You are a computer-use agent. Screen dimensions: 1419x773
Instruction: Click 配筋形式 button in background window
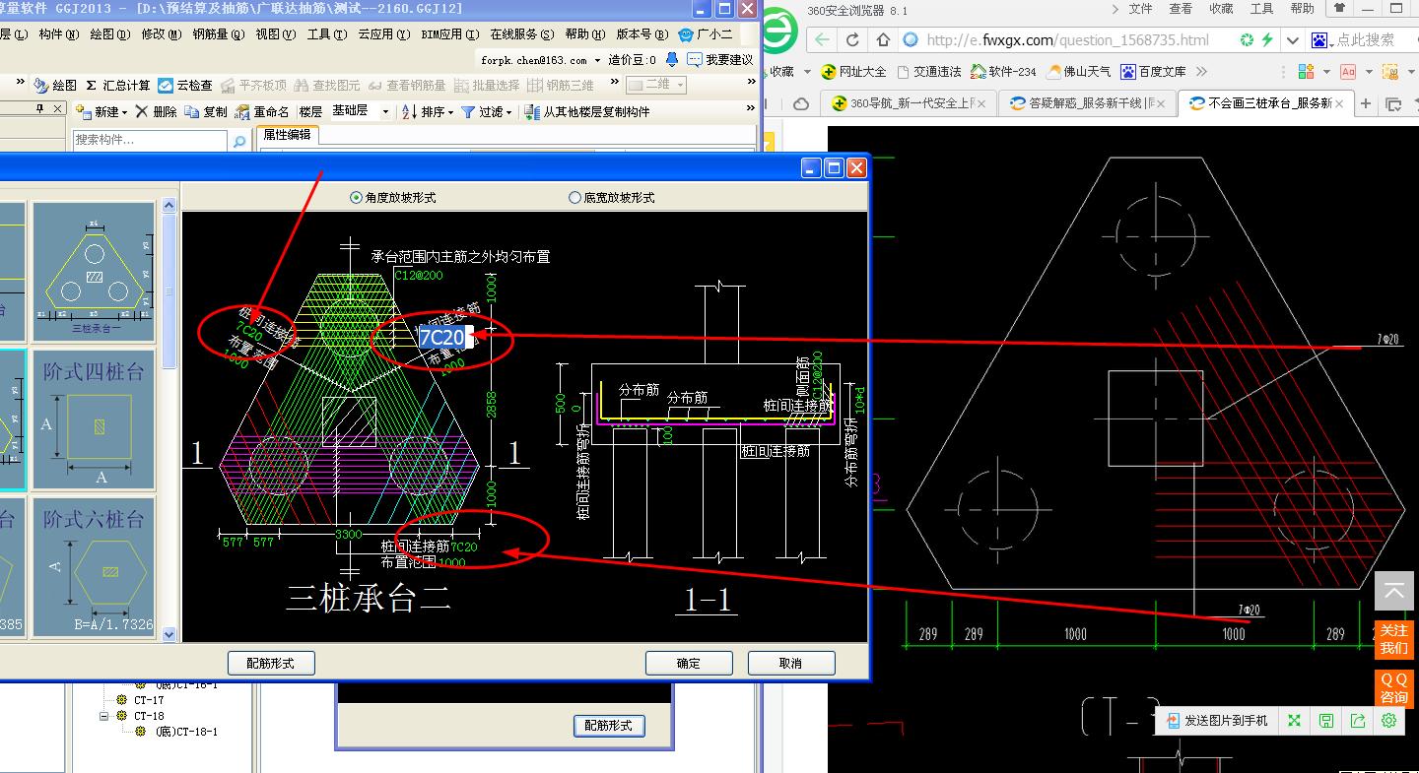(x=609, y=726)
